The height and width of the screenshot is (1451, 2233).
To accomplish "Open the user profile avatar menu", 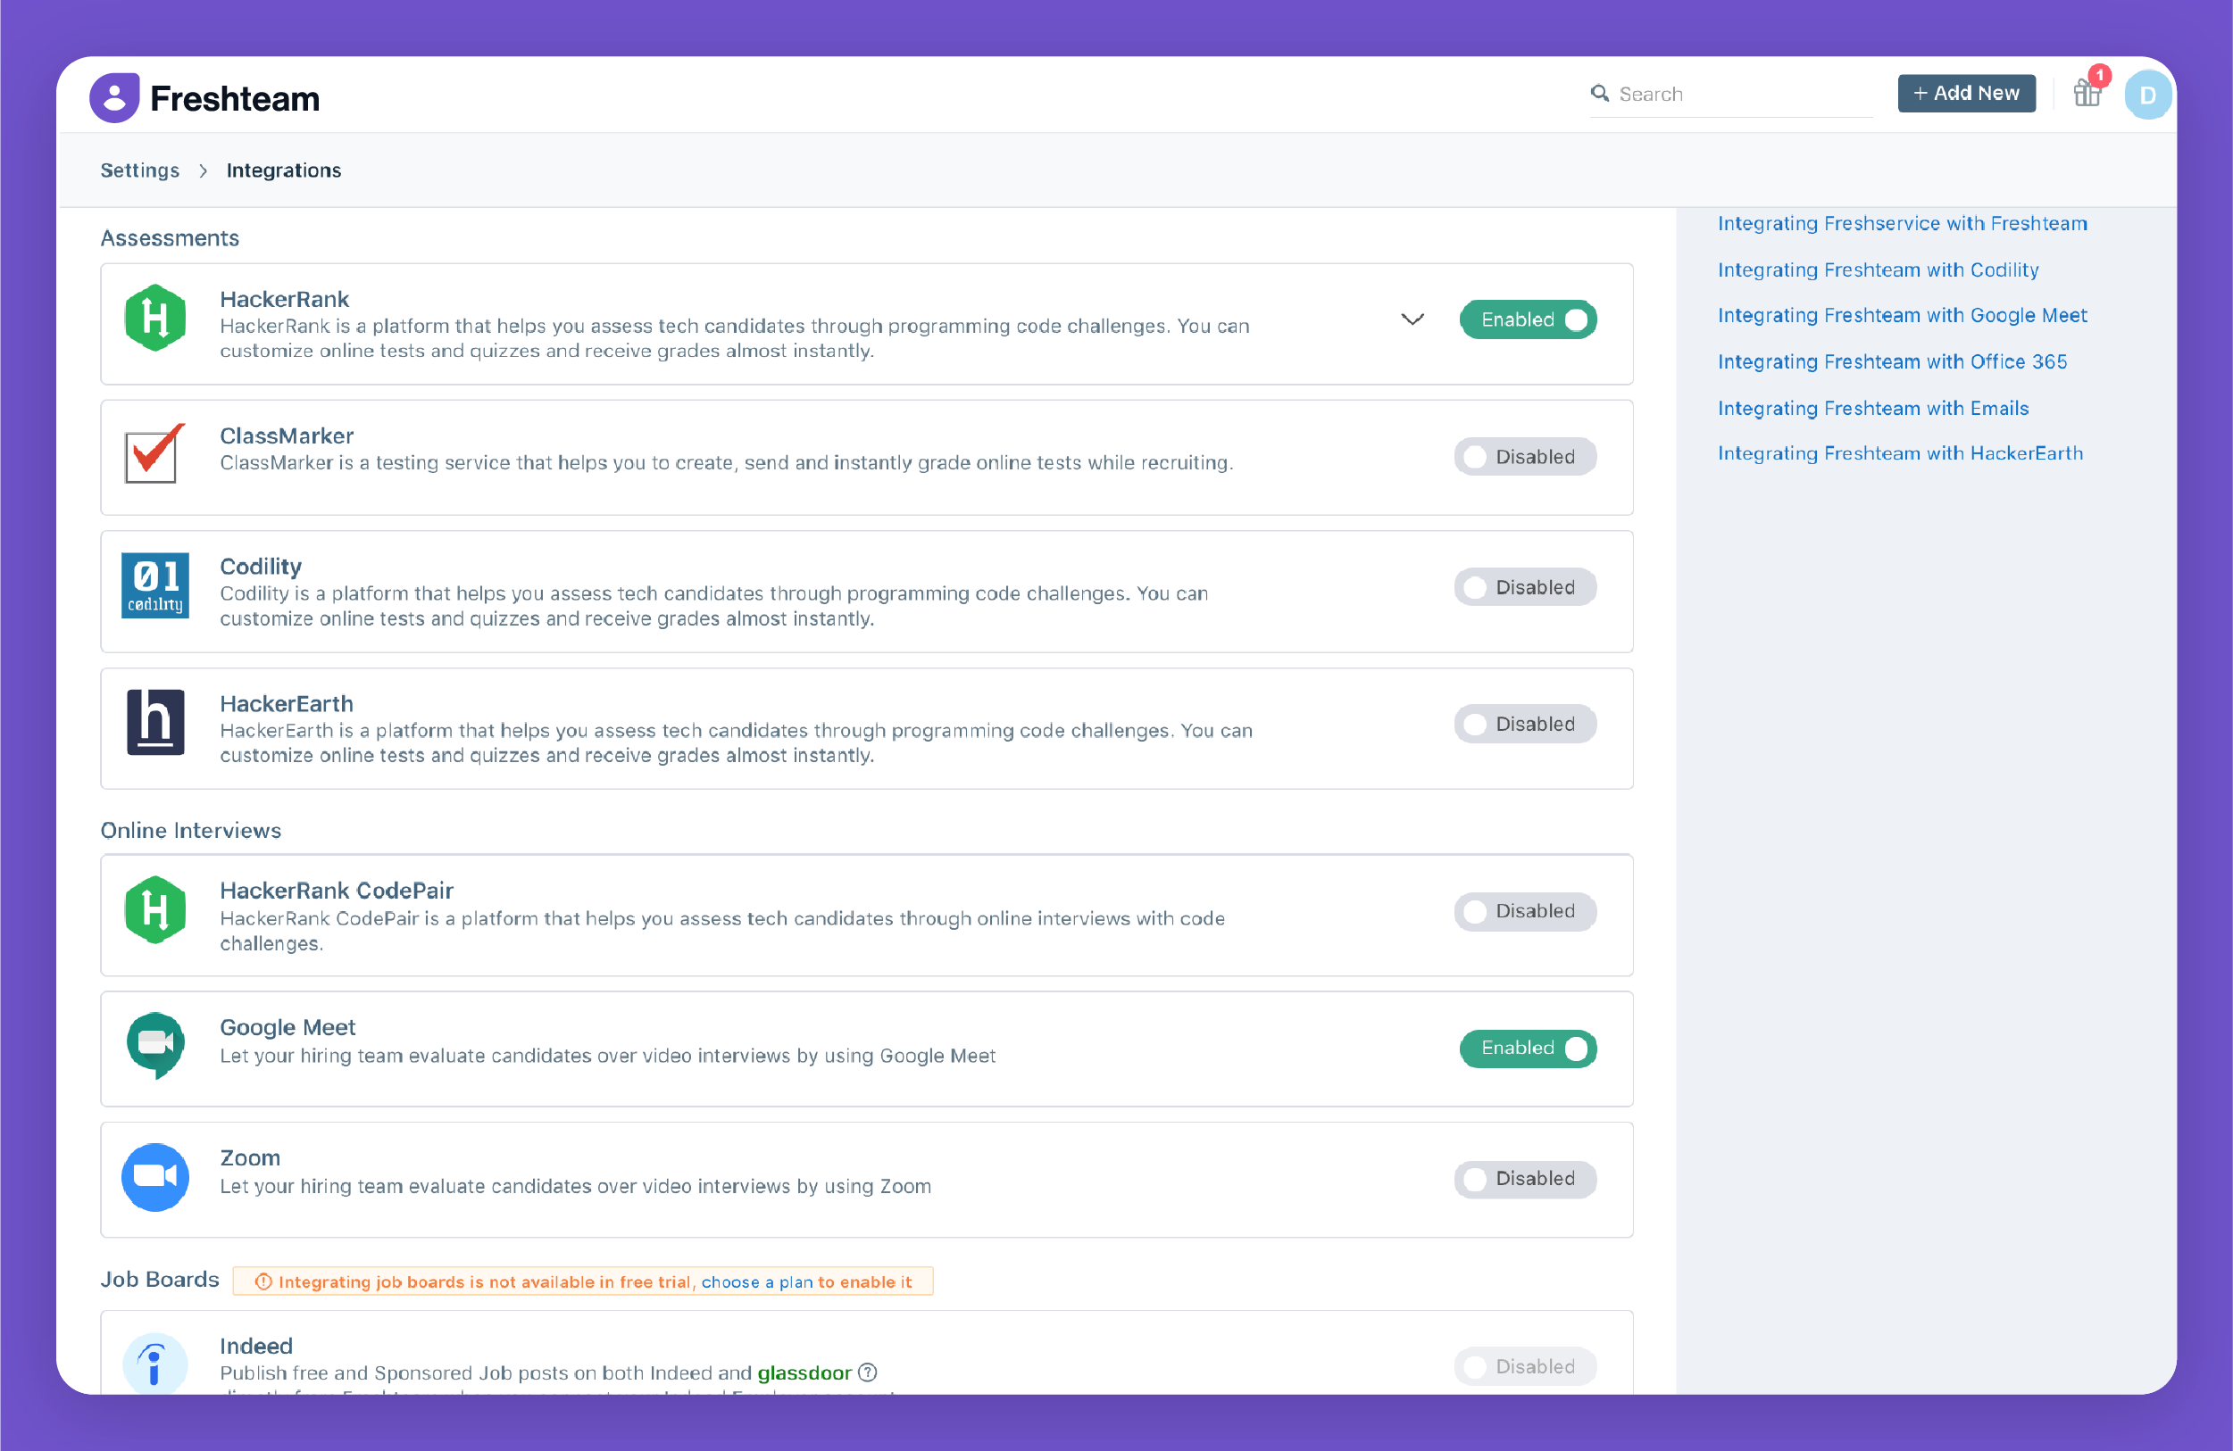I will click(2147, 94).
